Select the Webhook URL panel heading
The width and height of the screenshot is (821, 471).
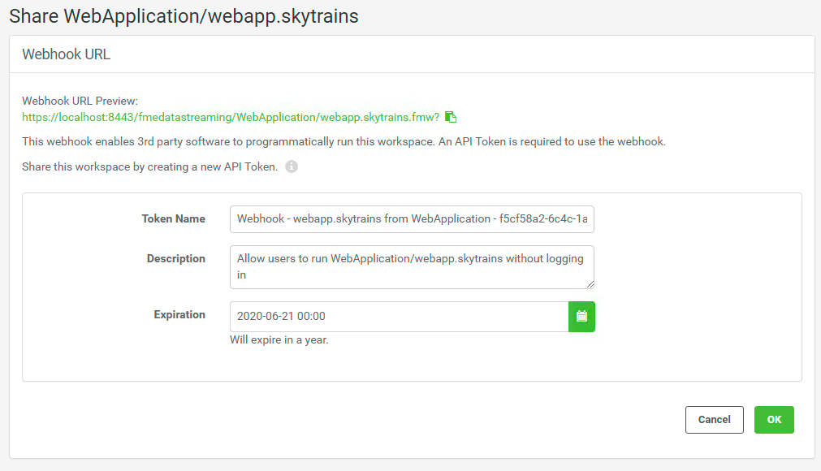pyautogui.click(x=66, y=54)
